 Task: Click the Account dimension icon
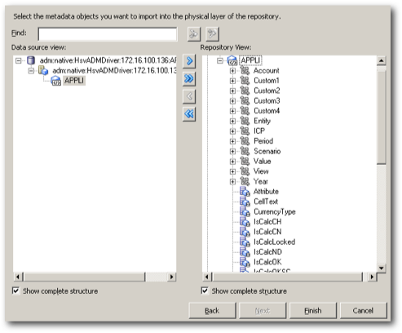(245, 71)
